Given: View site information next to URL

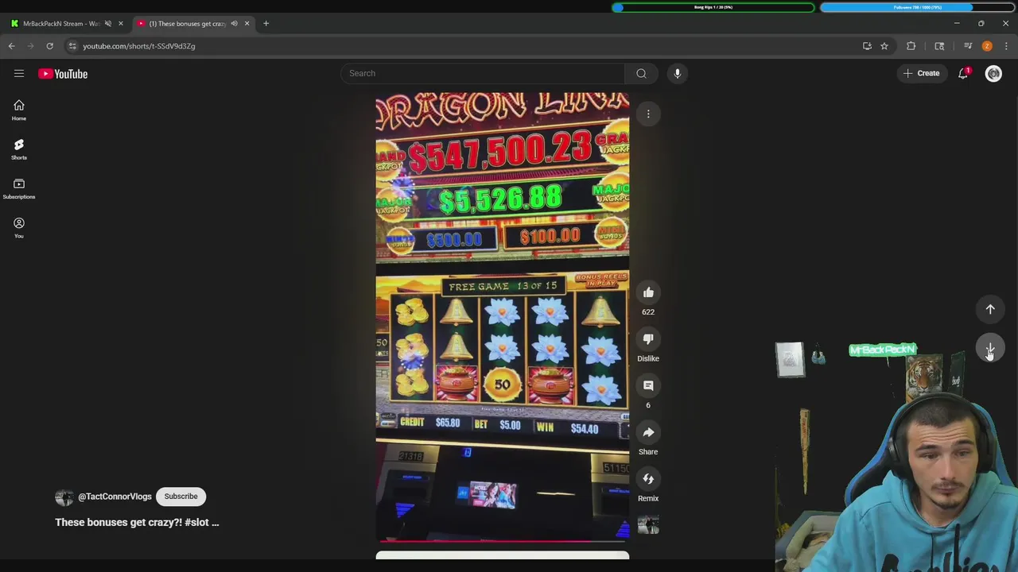Looking at the screenshot, I should [x=72, y=46].
